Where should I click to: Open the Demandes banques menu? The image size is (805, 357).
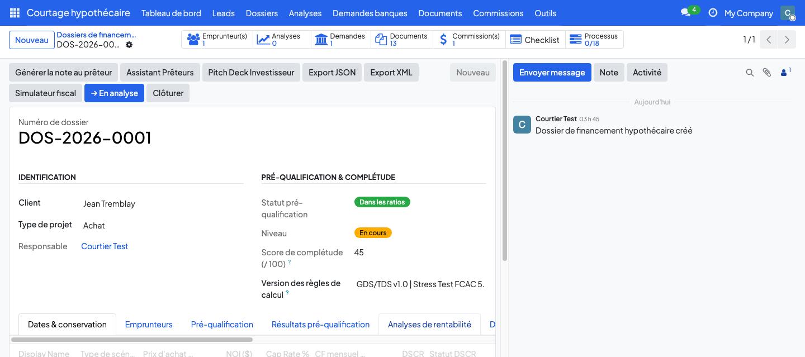[x=370, y=13]
